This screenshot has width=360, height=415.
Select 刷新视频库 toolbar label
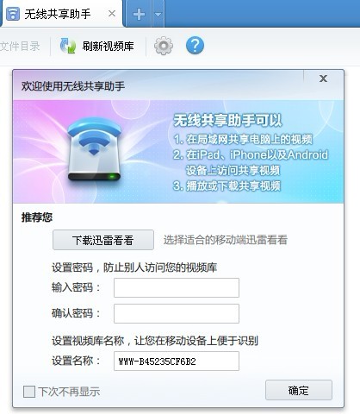(x=108, y=46)
